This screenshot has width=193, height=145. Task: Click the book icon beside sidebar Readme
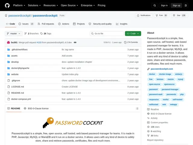pos(148,109)
